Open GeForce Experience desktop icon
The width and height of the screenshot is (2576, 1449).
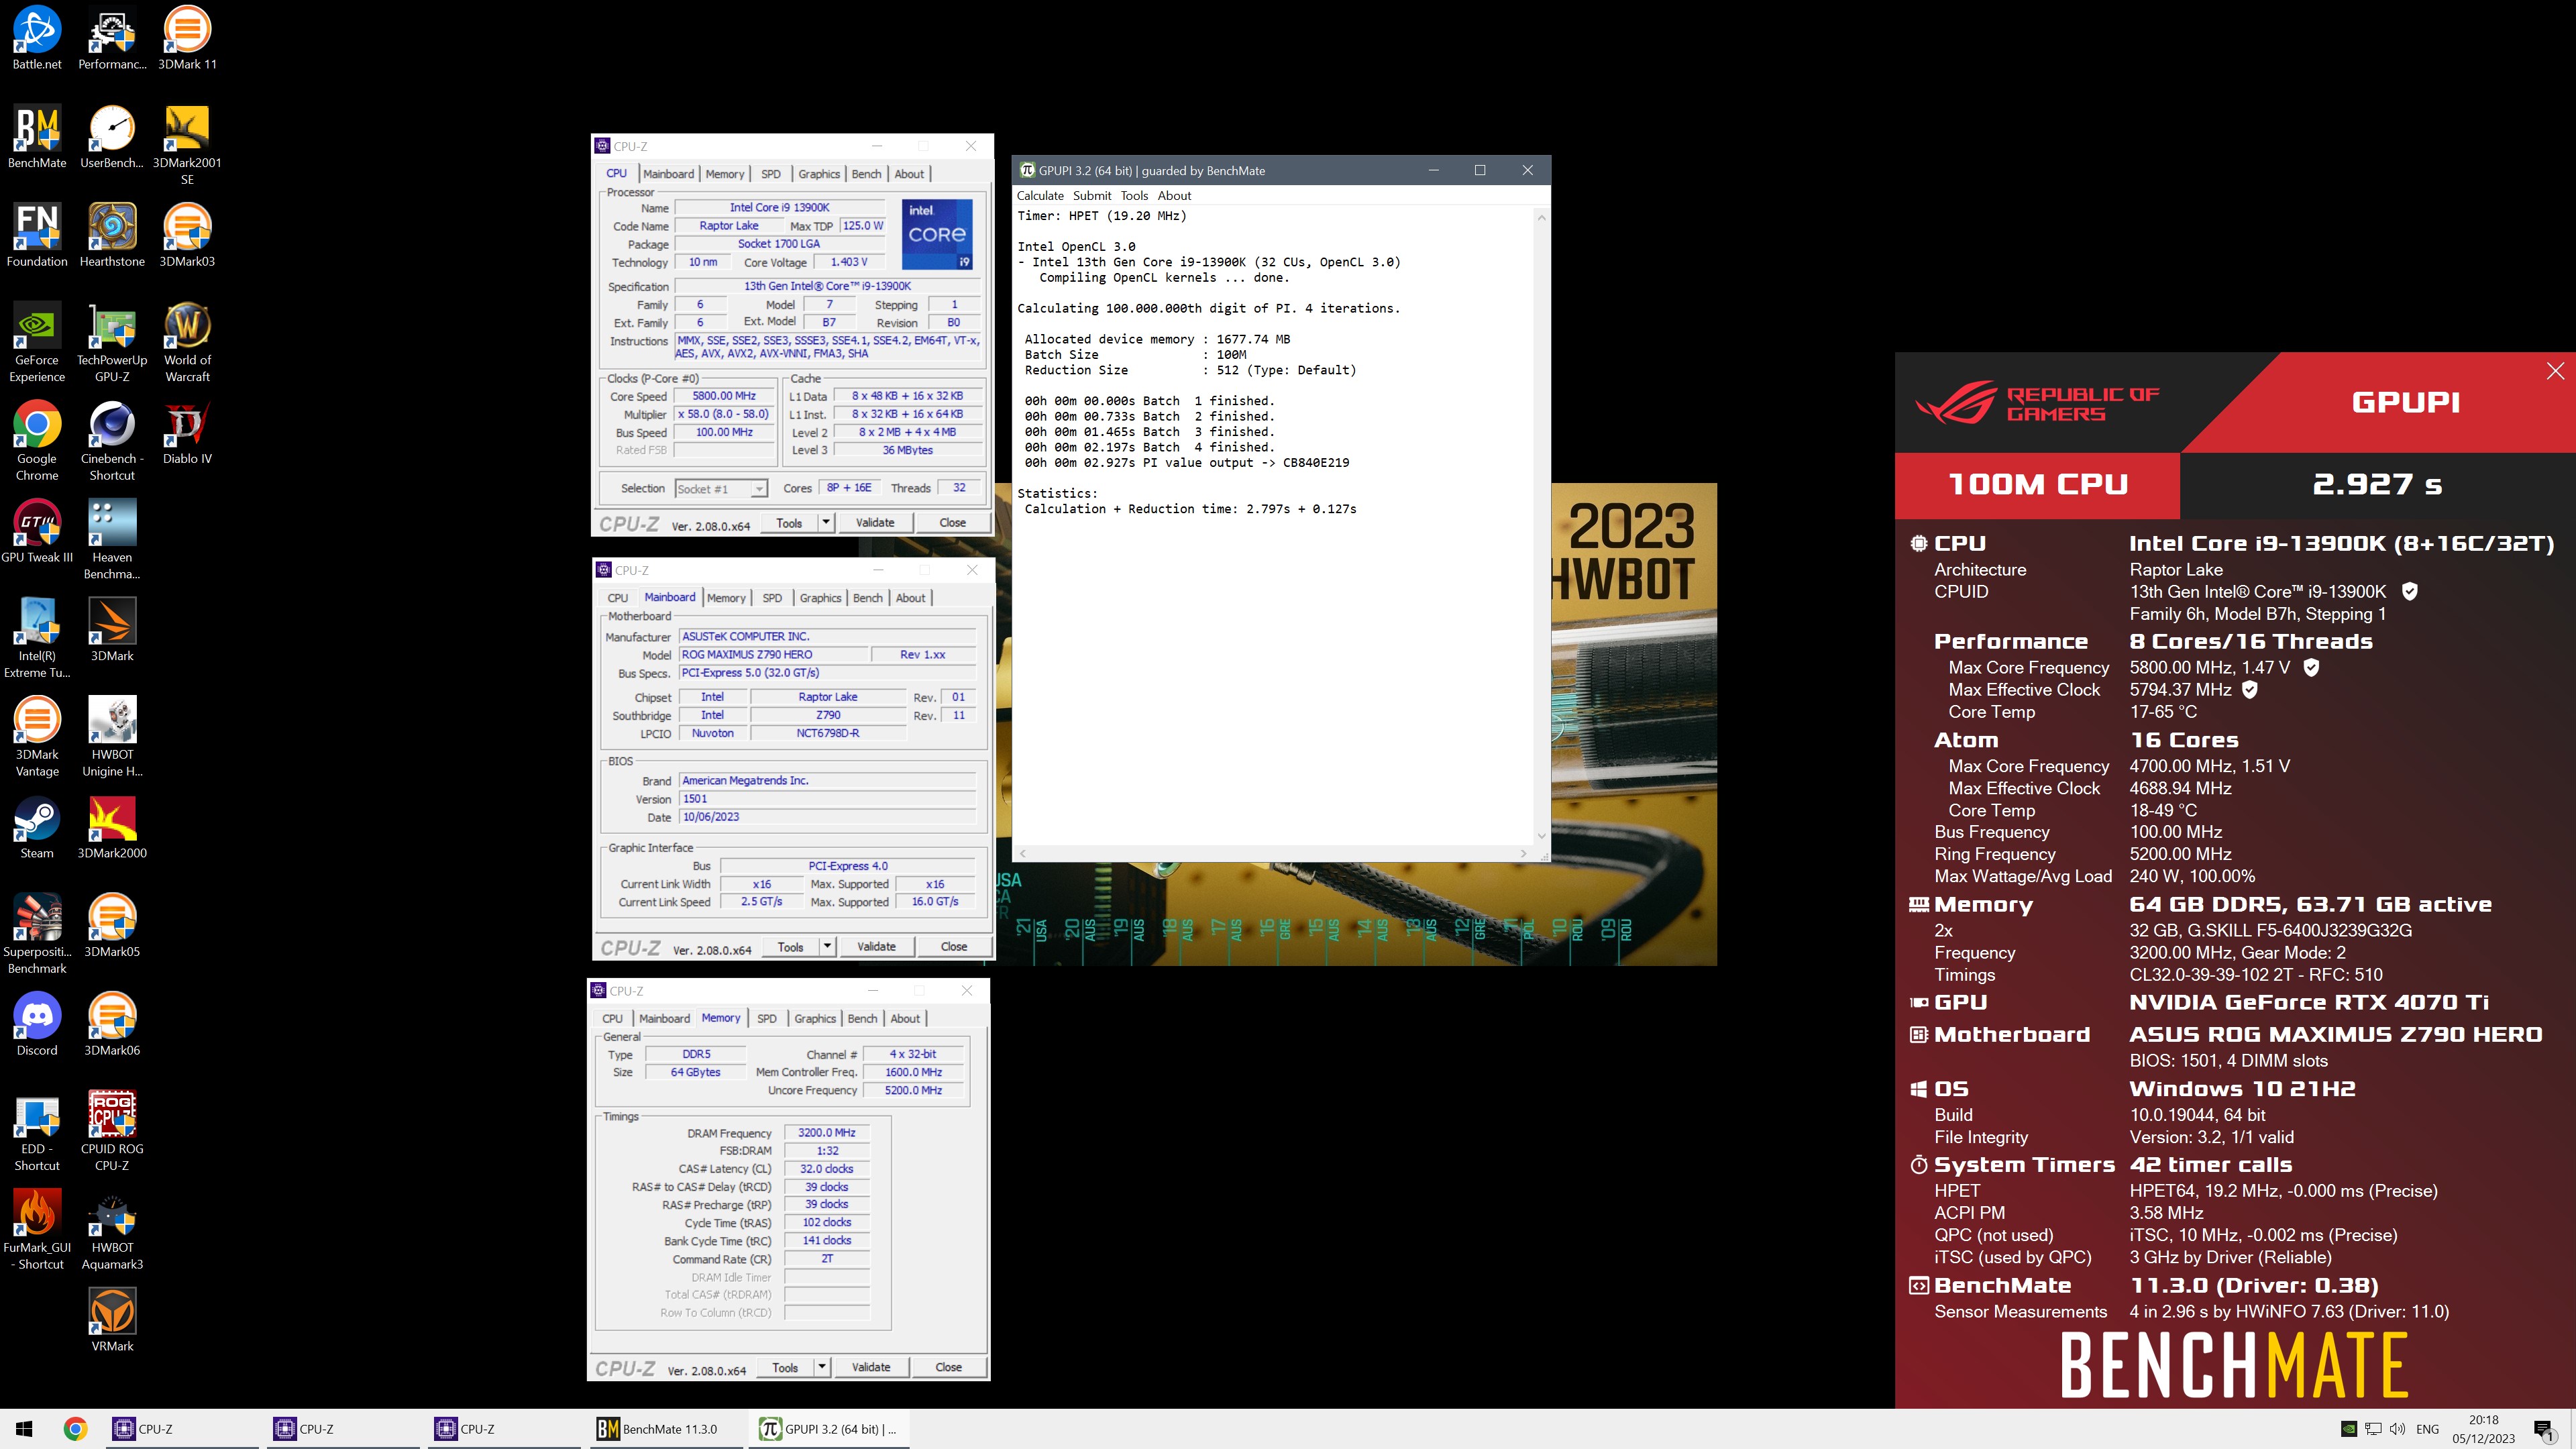(37, 342)
